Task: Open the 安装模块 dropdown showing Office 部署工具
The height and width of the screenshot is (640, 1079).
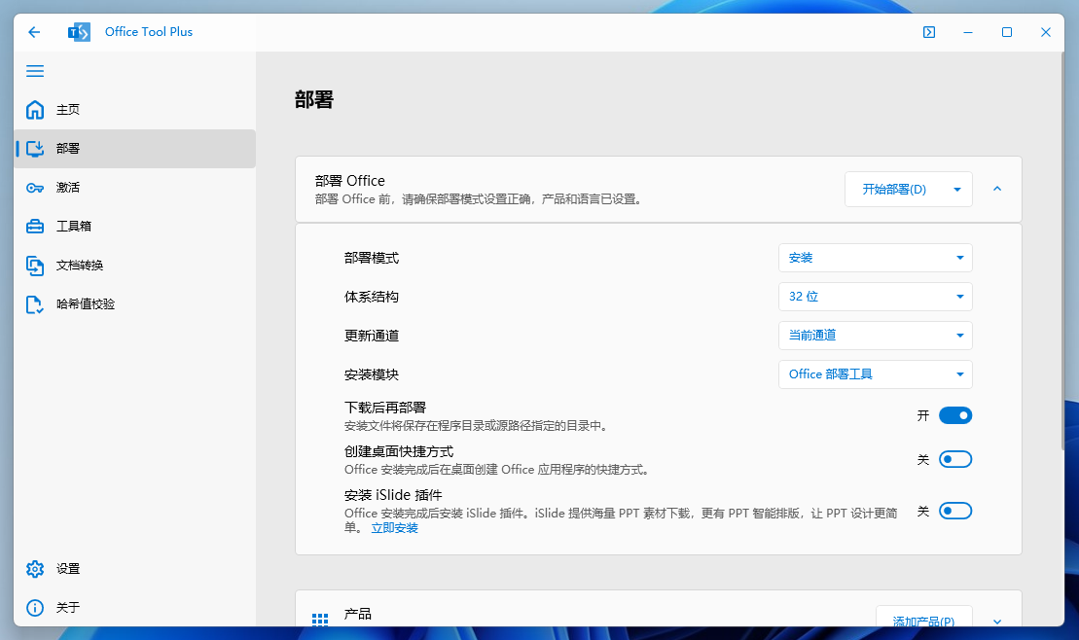Action: [876, 374]
